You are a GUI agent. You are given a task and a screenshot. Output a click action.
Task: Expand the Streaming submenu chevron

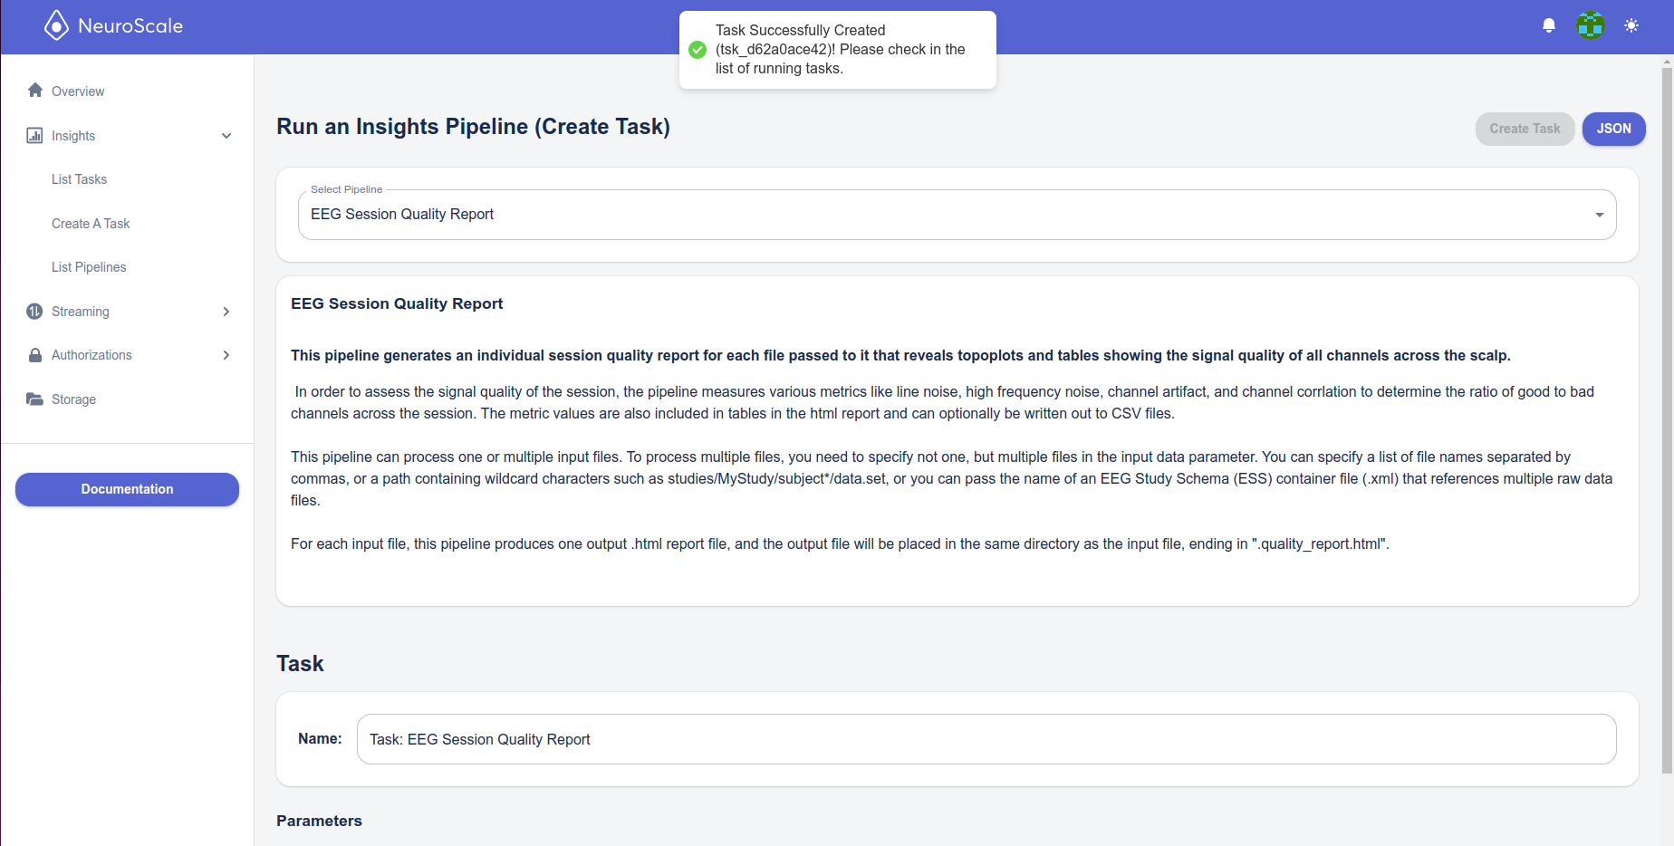tap(226, 312)
